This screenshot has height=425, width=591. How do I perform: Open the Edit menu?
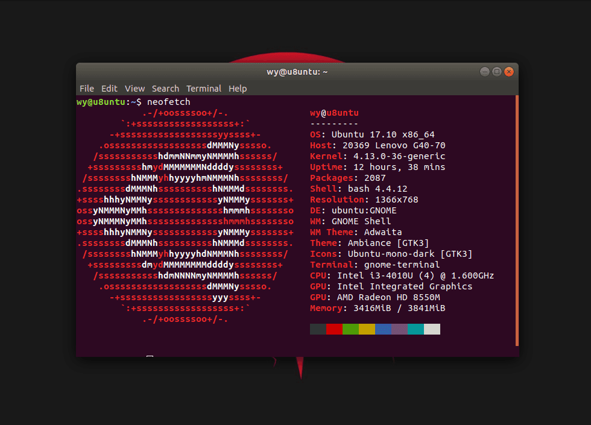109,89
